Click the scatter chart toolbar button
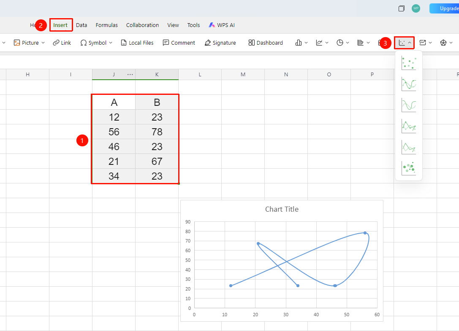The width and height of the screenshot is (459, 331). tap(405, 43)
